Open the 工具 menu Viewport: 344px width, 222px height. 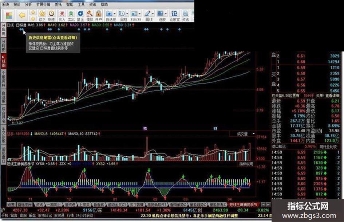(81, 4)
